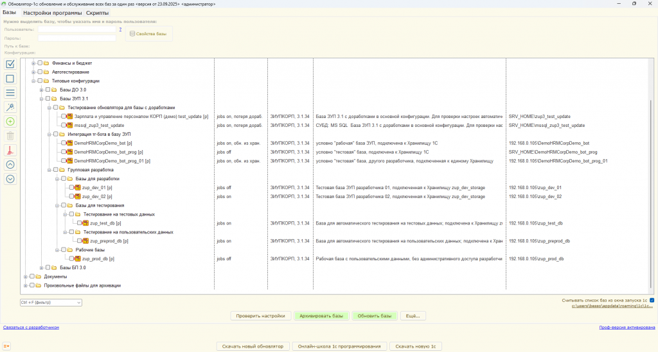This screenshot has height=352, width=658.
Task: Click the 1C icon of zup_test_db
Action: [x=85, y=223]
